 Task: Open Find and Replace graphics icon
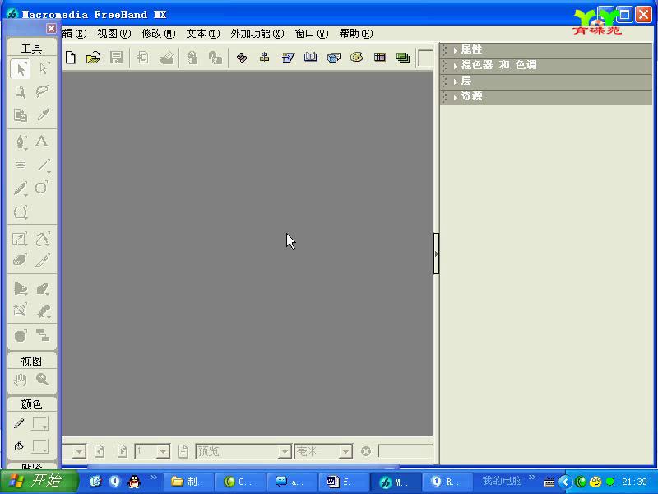242,58
